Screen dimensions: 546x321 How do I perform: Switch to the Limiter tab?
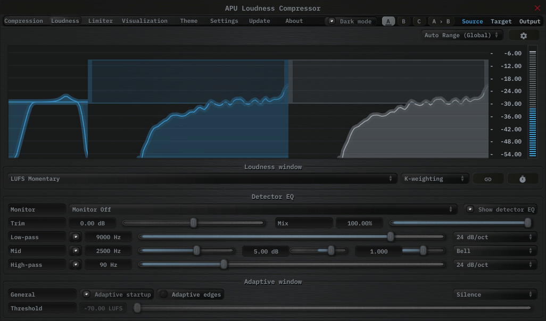coord(101,21)
